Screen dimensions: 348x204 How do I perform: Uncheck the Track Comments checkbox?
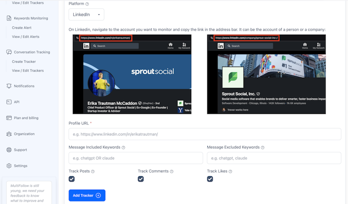pos(141,179)
